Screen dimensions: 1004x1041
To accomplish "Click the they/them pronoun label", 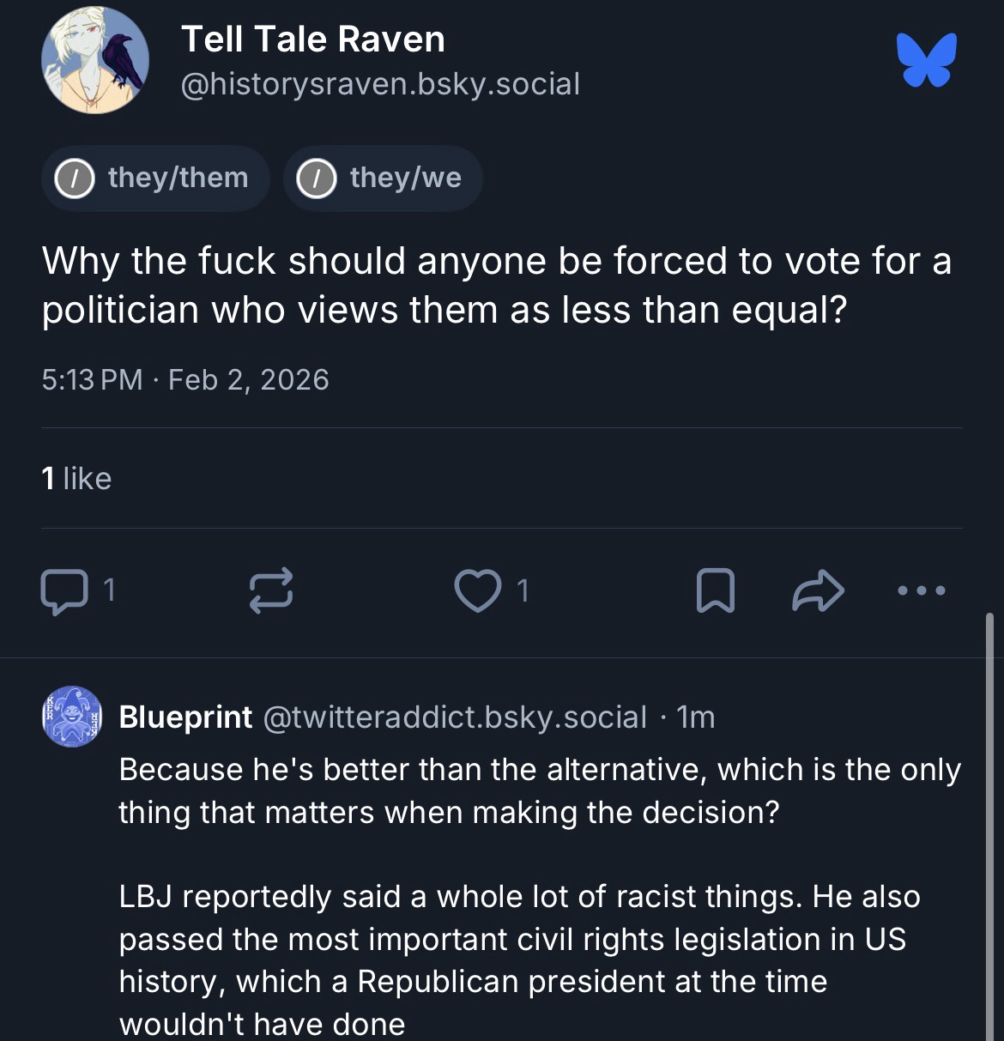I will 178,178.
